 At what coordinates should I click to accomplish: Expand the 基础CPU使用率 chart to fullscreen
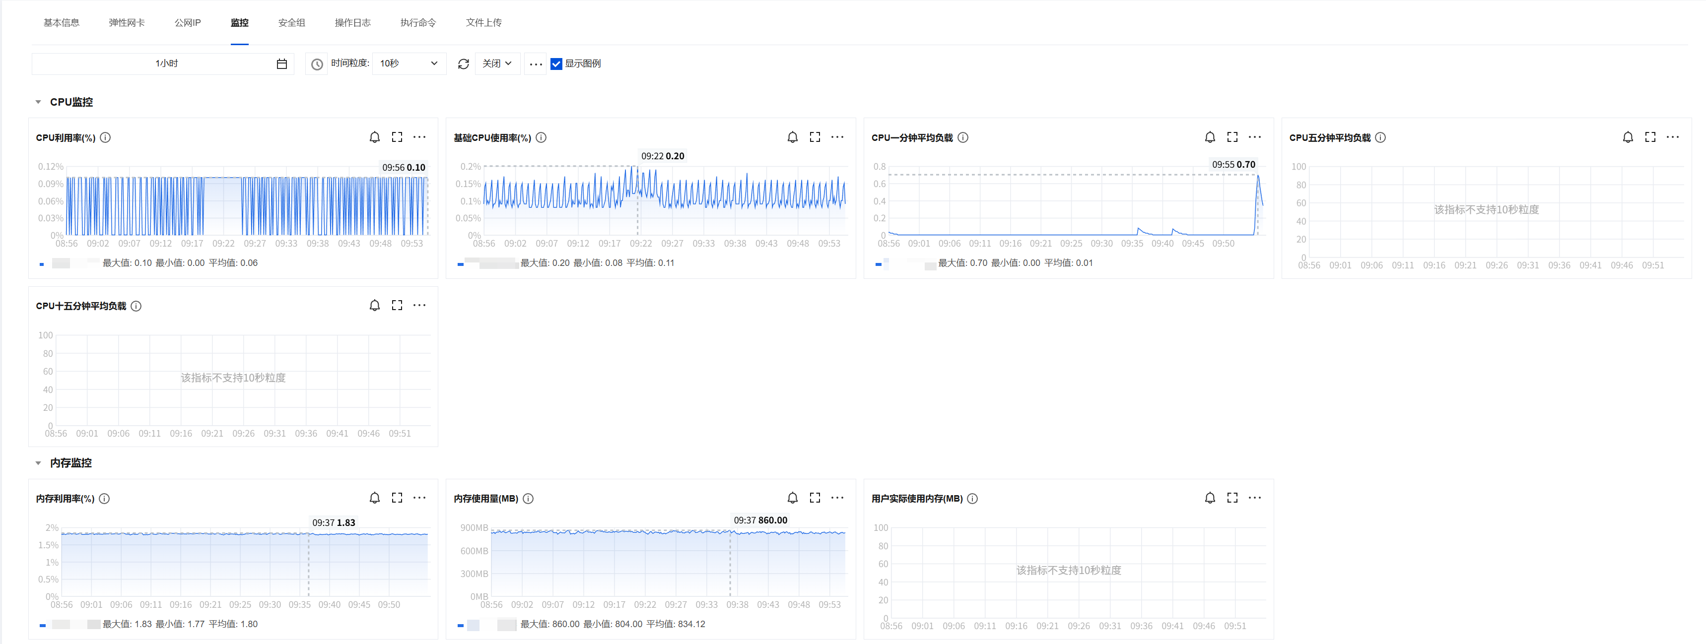(x=815, y=137)
